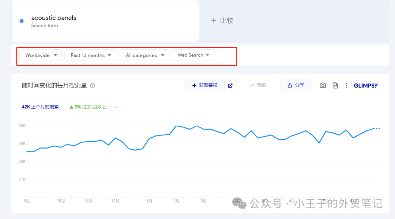Open the three-dot more options menu

click(x=346, y=85)
